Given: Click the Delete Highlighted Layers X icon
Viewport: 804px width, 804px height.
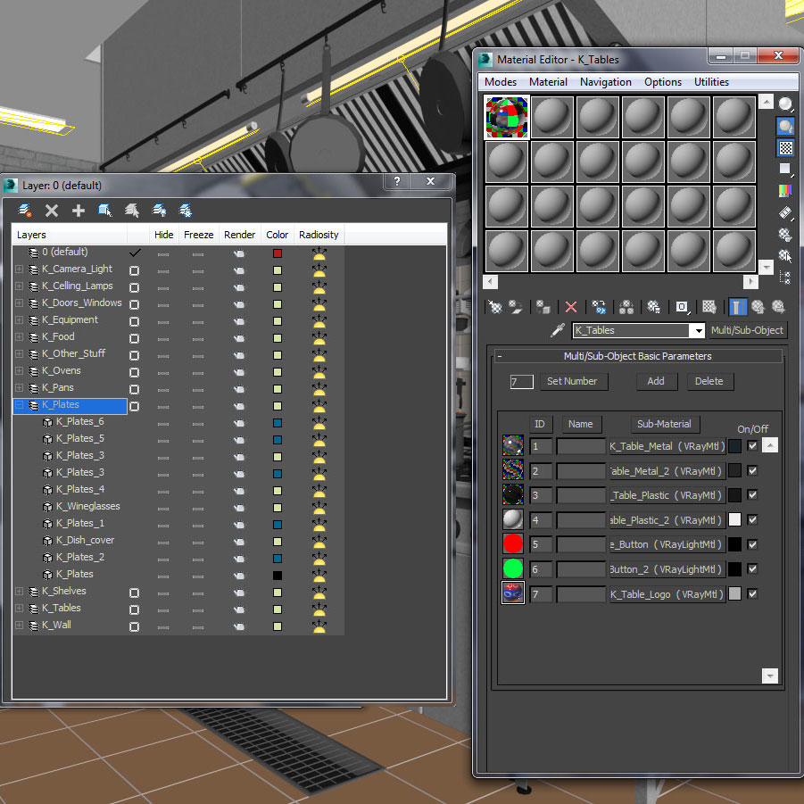Looking at the screenshot, I should point(52,211).
